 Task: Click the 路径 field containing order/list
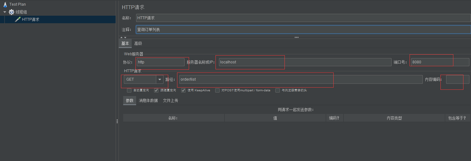pos(301,79)
